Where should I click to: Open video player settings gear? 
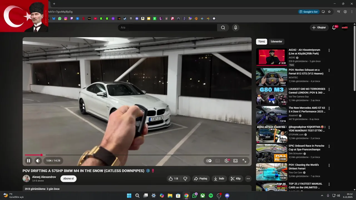pyautogui.click(x=227, y=161)
